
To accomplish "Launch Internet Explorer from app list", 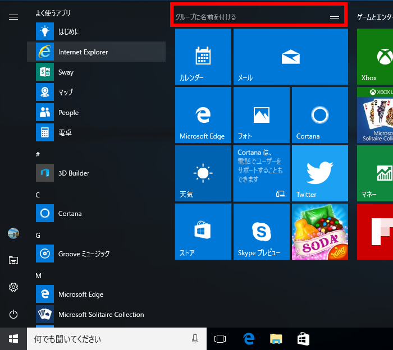I will point(96,52).
